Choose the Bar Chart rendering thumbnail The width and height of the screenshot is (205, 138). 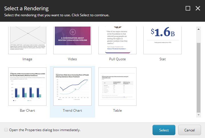(27, 87)
